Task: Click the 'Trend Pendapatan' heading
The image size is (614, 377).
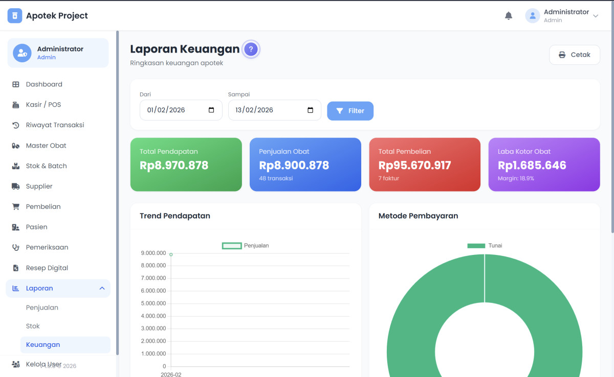Action: click(175, 216)
